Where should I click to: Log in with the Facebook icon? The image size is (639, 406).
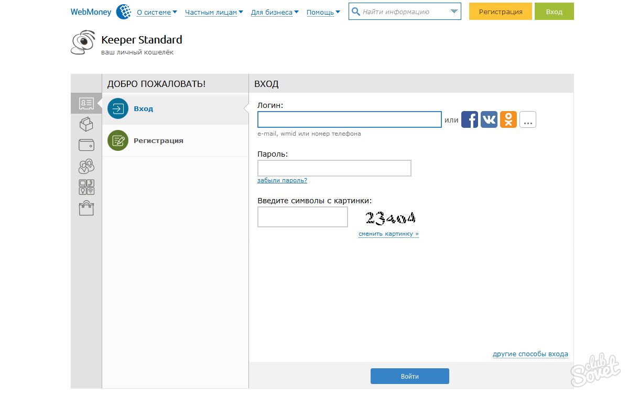click(469, 119)
